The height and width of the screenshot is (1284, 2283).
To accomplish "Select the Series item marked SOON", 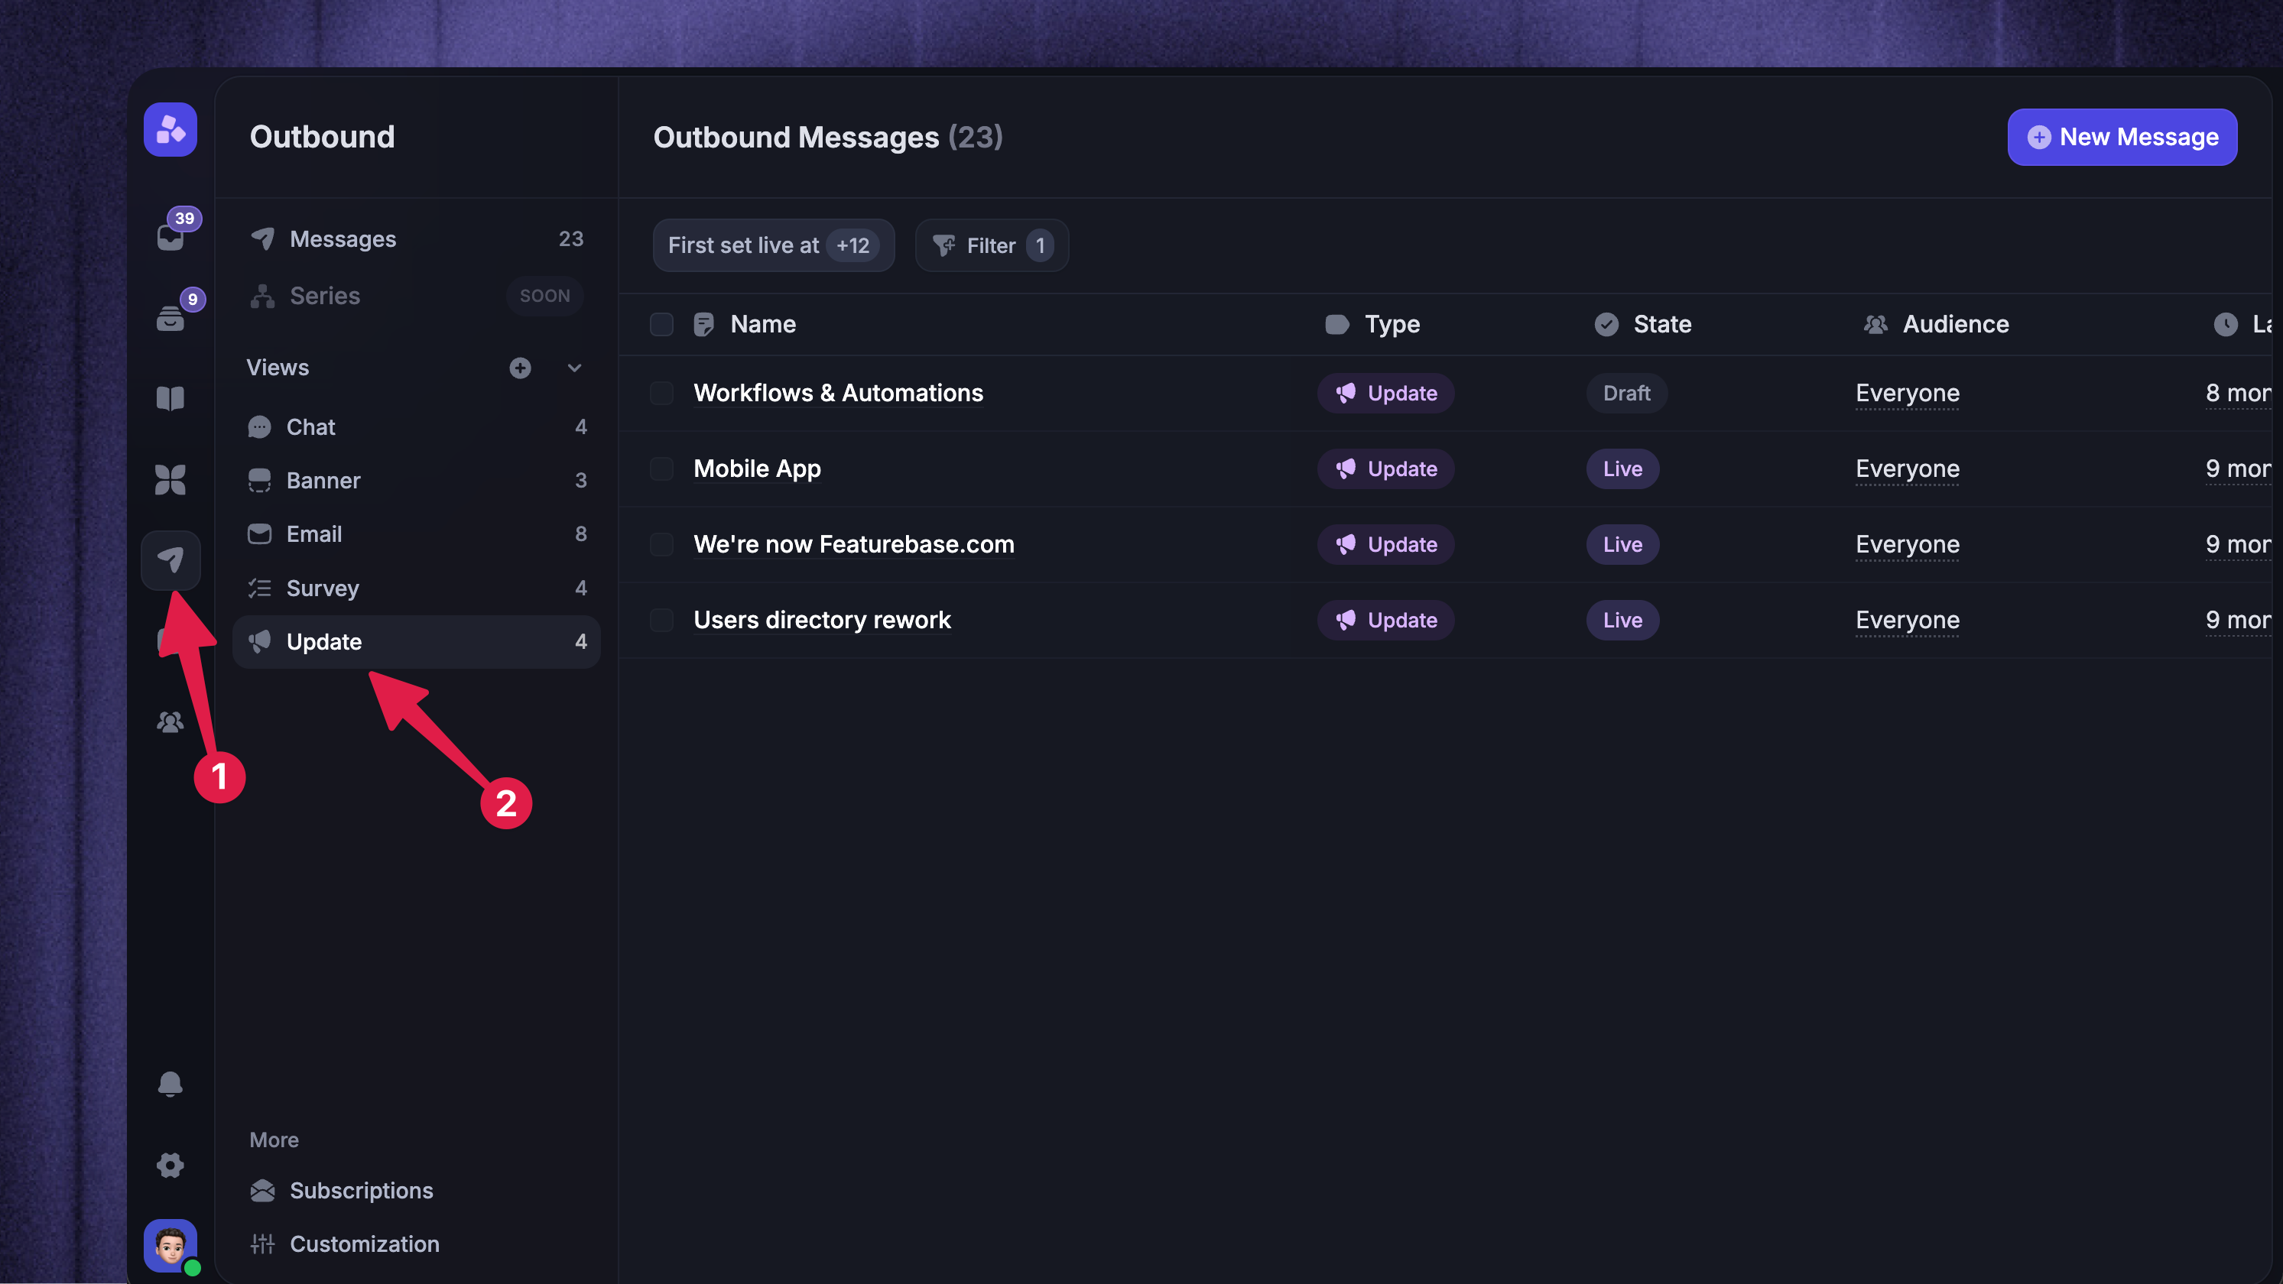I will [x=417, y=296].
